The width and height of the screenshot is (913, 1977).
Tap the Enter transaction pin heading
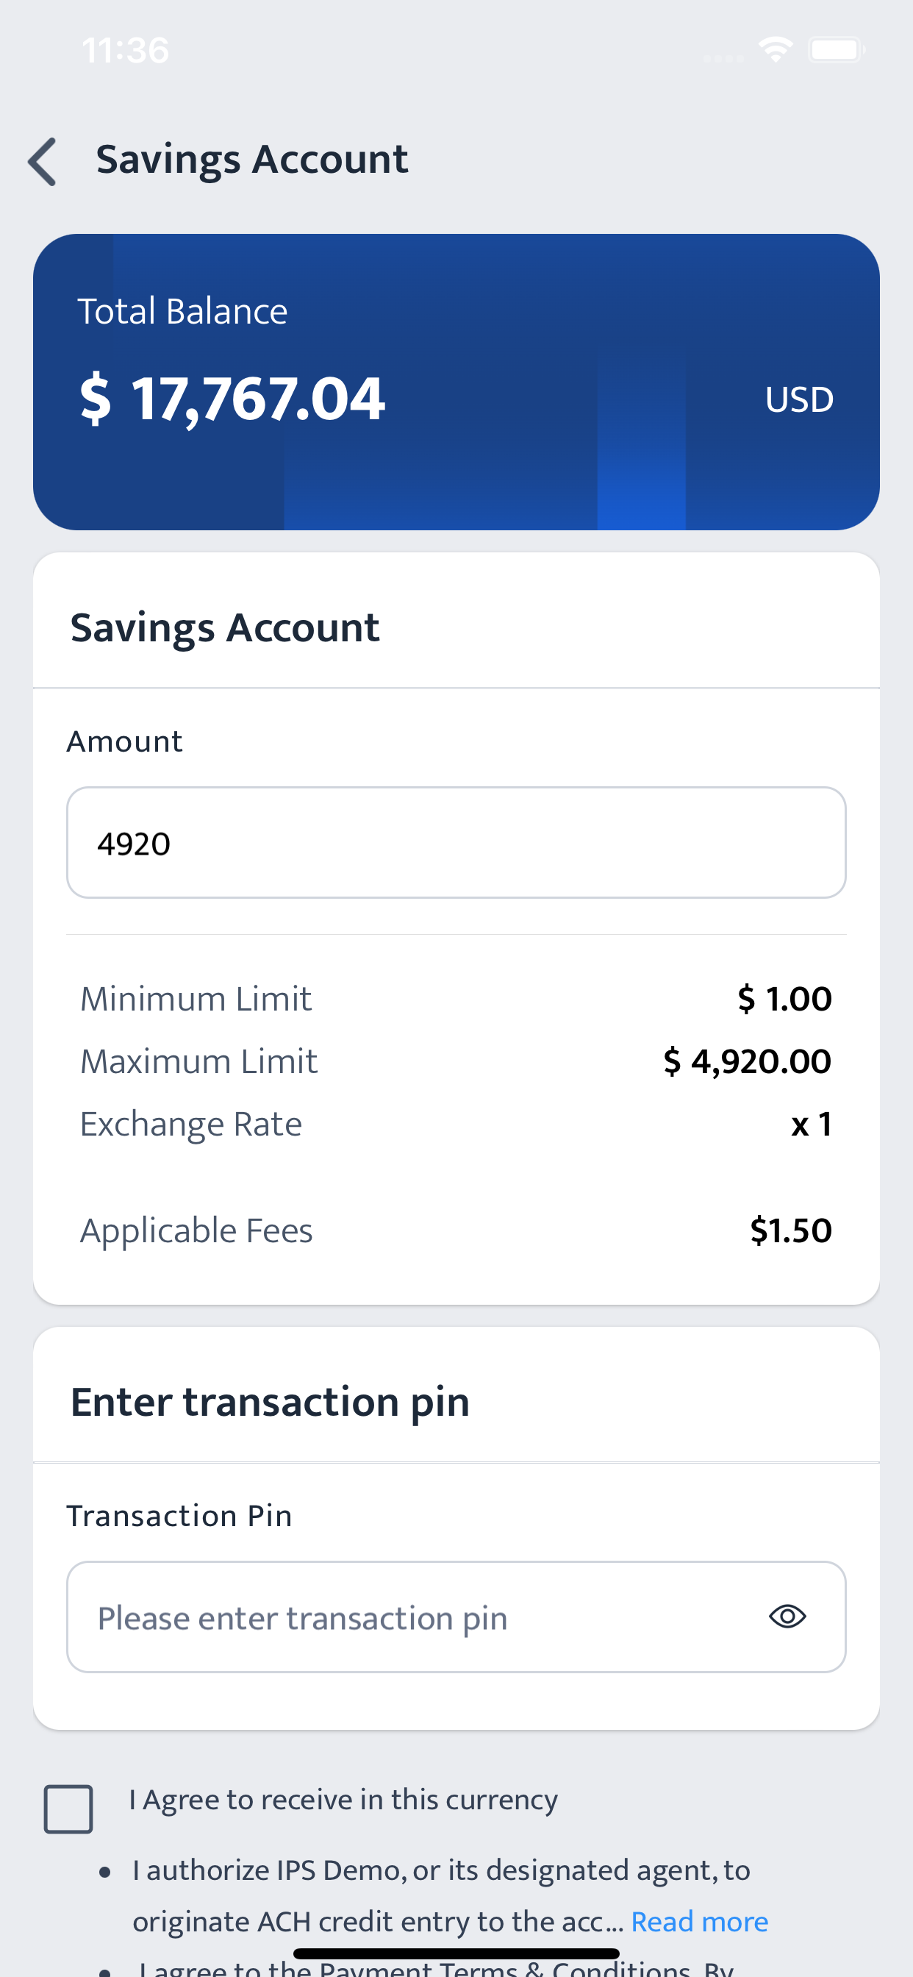pyautogui.click(x=269, y=1402)
